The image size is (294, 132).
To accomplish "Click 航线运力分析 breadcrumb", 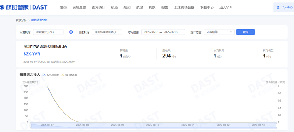I will pos(39,20).
